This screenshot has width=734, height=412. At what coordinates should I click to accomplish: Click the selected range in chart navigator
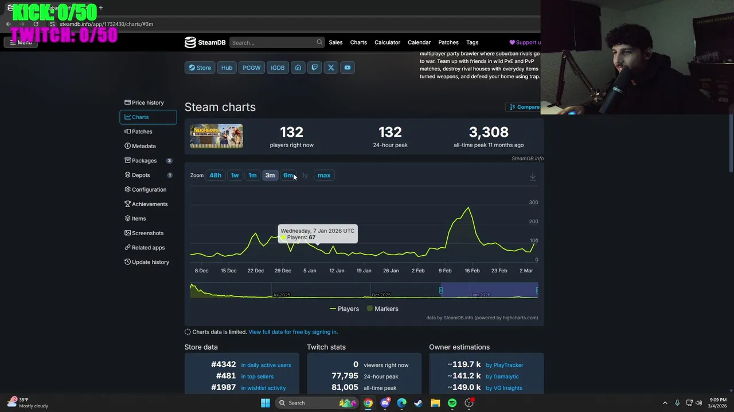pos(489,290)
